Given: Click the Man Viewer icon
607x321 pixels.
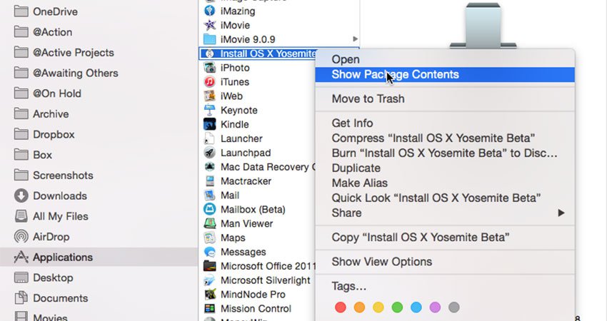Looking at the screenshot, I should [209, 223].
